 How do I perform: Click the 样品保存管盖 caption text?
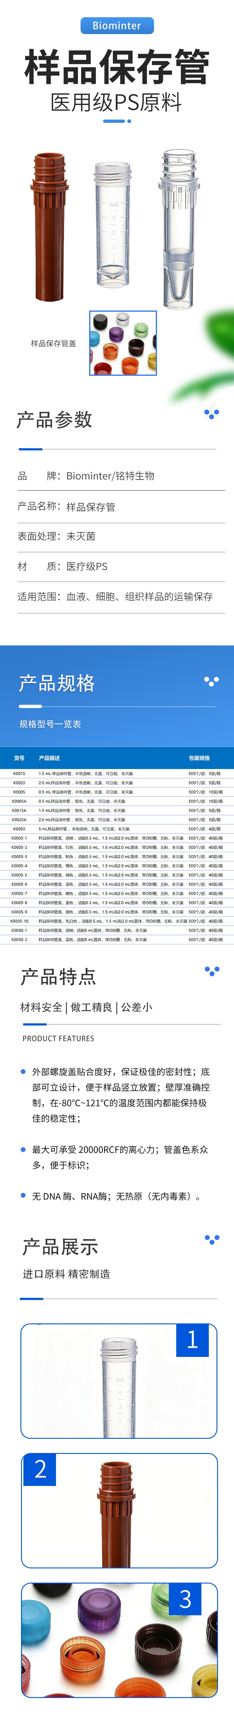pos(54,343)
